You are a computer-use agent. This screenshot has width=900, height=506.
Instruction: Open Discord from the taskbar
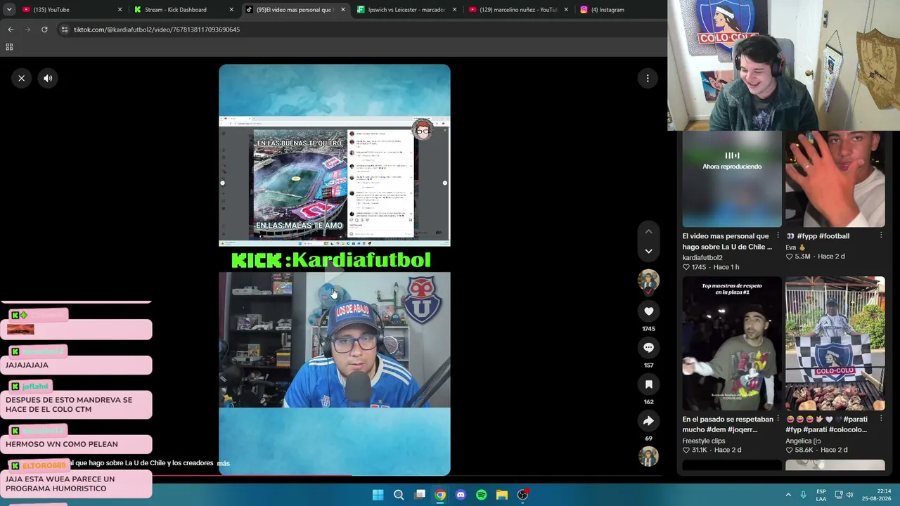pos(461,495)
